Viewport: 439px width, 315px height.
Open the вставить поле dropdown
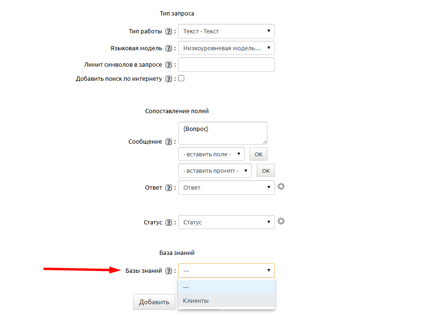point(212,154)
